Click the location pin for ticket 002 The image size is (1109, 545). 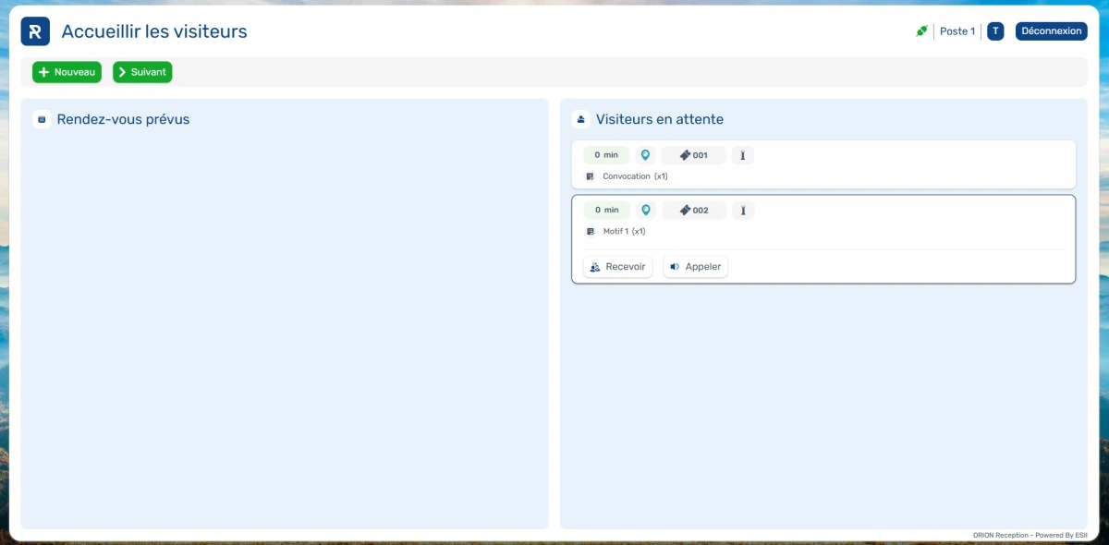pyautogui.click(x=646, y=211)
